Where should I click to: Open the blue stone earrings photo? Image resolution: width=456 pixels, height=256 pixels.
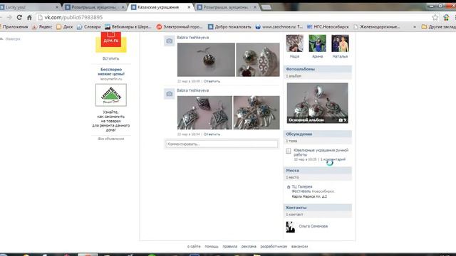tap(256, 112)
